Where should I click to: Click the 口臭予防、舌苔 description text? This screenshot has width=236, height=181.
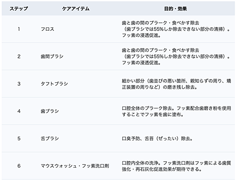pos(157,139)
